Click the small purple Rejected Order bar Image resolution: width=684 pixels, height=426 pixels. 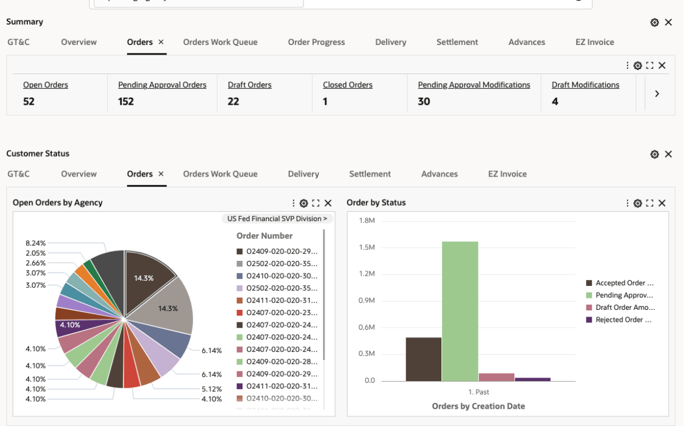(533, 379)
